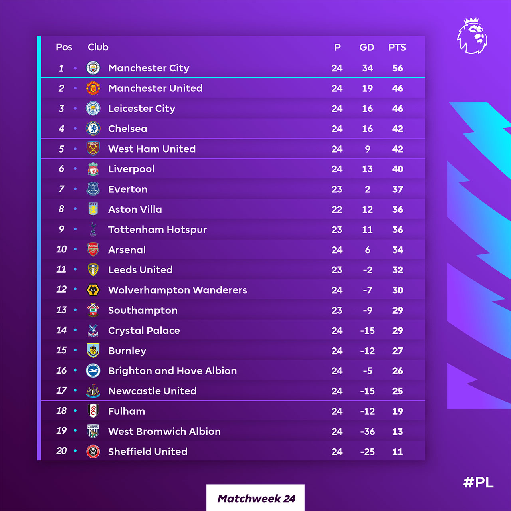Select the Leicester City fox badge
The width and height of the screenshot is (511, 511).
(93, 109)
